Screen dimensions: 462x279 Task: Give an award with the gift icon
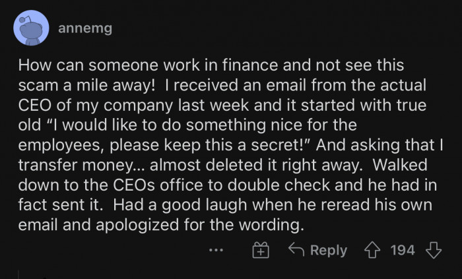[260, 250]
